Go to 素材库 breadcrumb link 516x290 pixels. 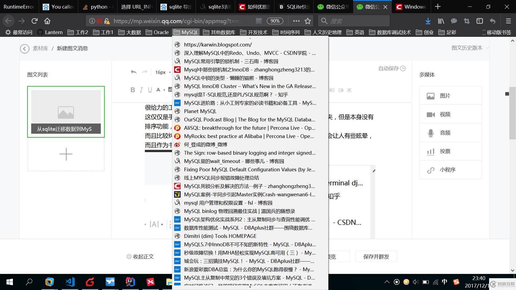(x=40, y=48)
